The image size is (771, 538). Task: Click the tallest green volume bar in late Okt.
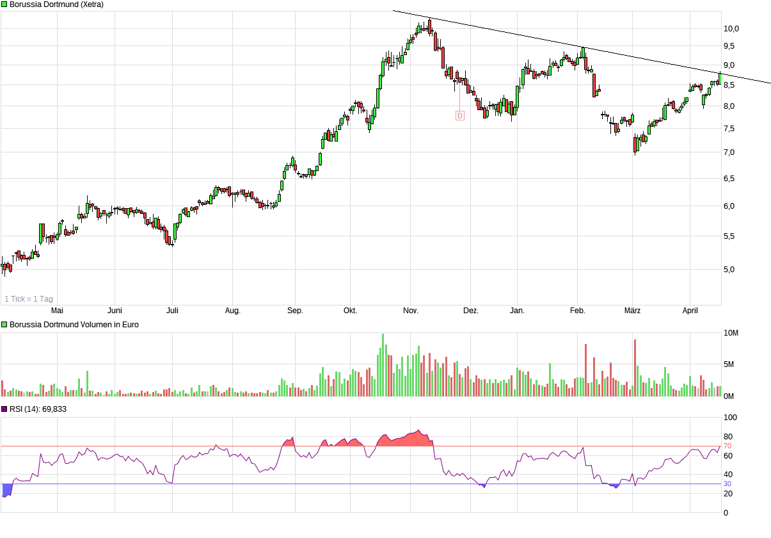383,365
